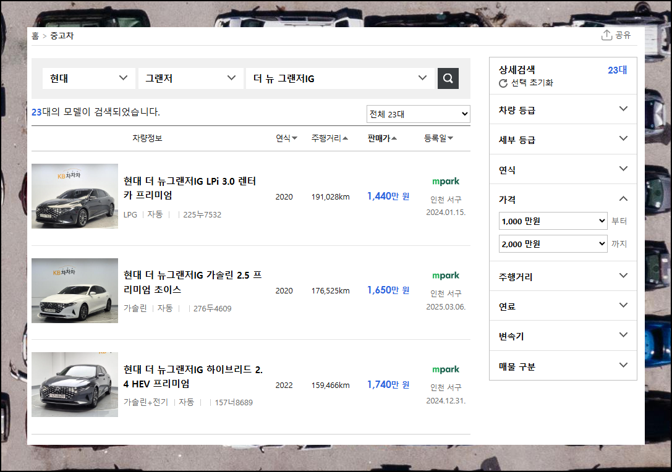Sort the list by 등록일 column header
This screenshot has width=672, height=472.
pos(438,138)
